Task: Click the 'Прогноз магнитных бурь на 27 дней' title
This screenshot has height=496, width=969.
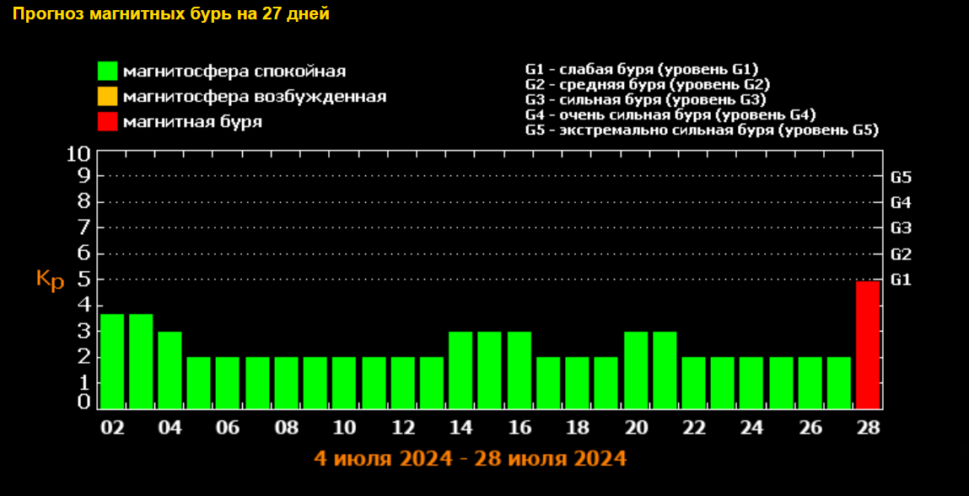Action: (170, 14)
